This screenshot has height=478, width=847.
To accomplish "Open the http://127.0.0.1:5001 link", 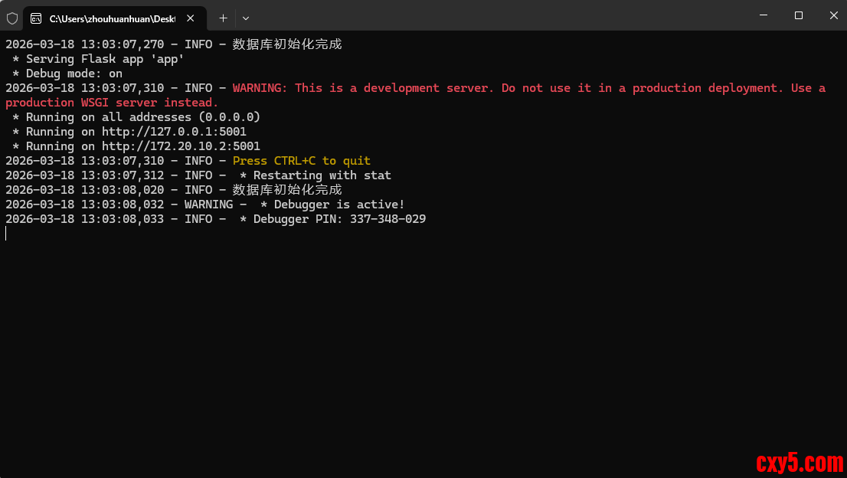I will coord(174,132).
